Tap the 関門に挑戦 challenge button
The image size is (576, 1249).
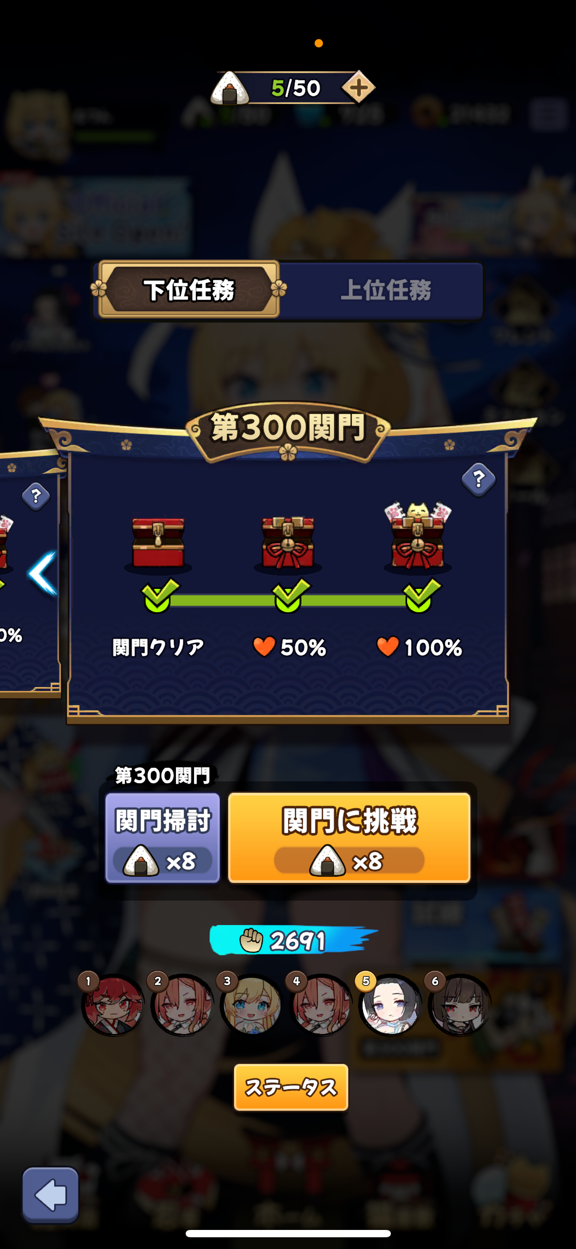click(x=349, y=838)
